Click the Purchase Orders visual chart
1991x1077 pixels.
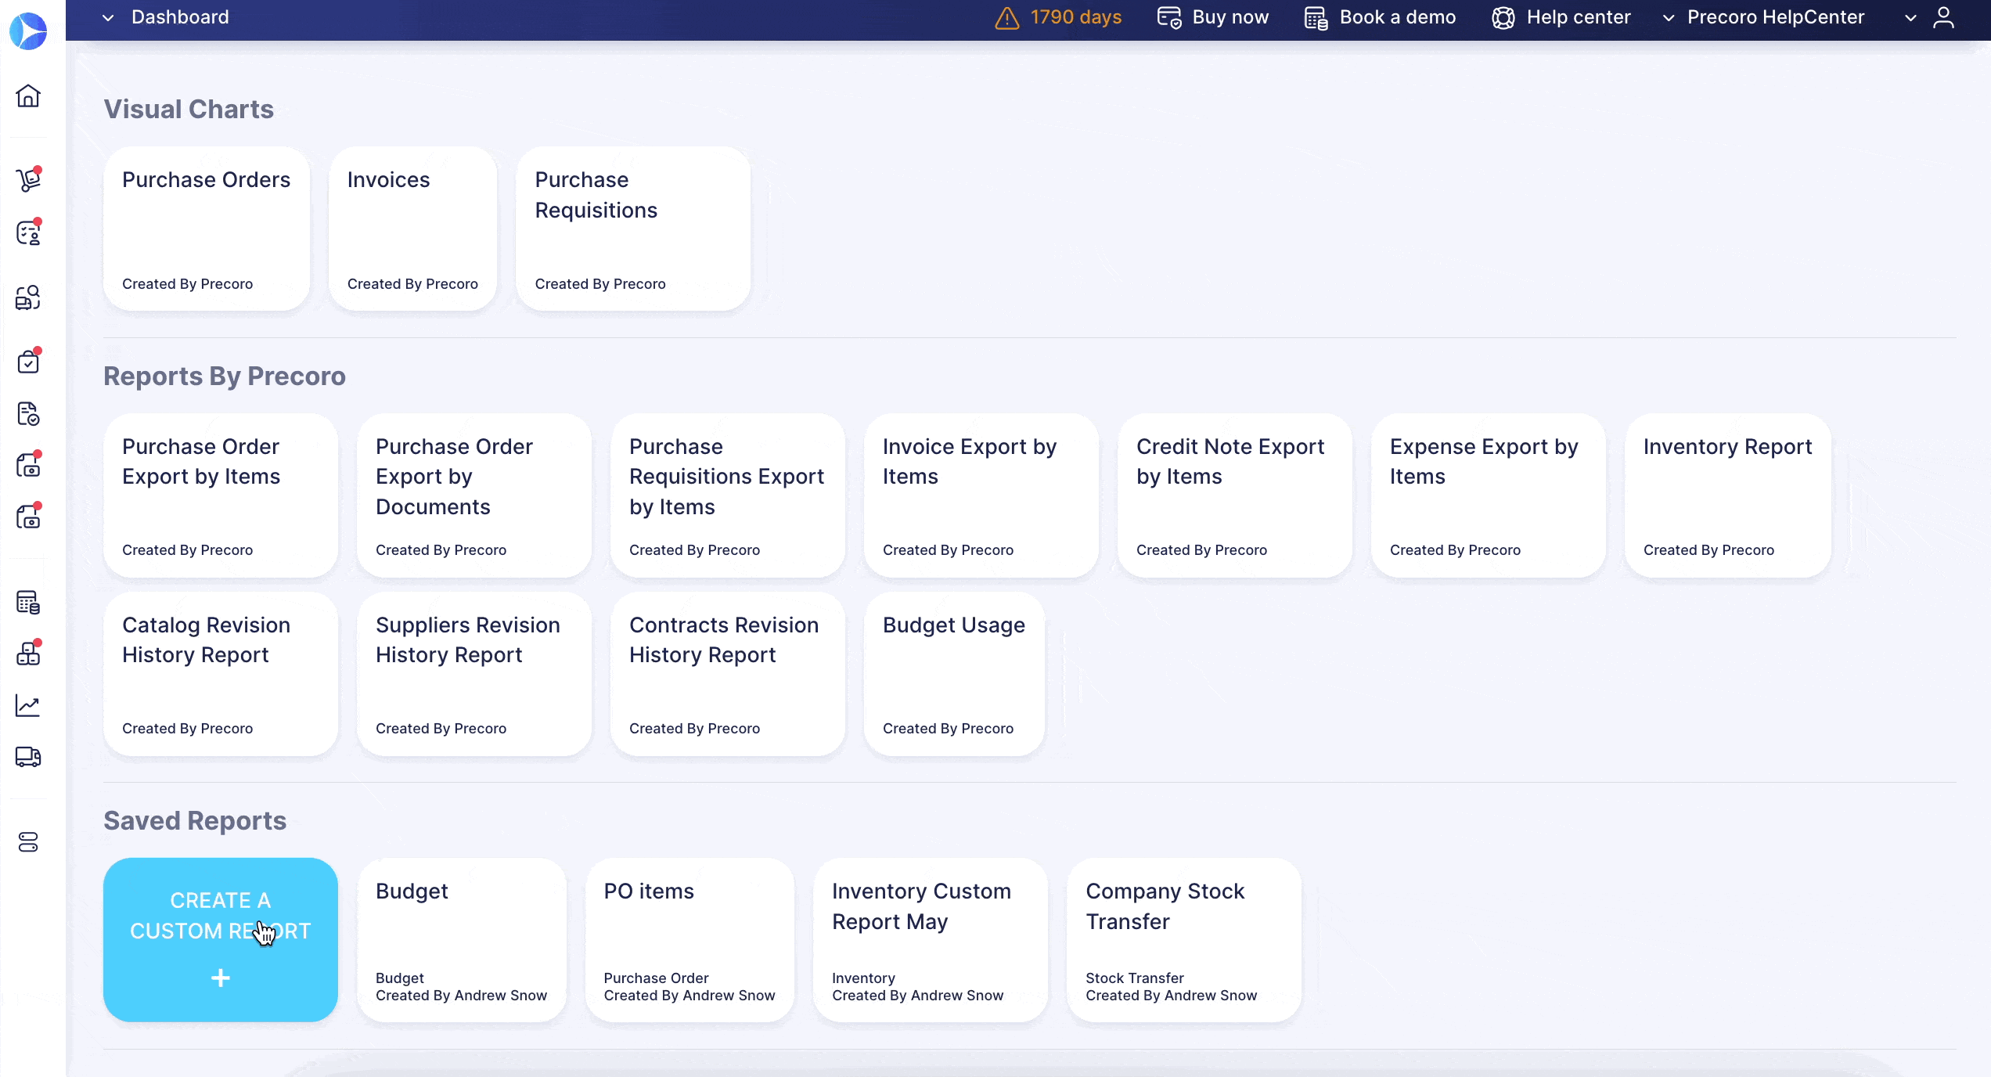(206, 227)
